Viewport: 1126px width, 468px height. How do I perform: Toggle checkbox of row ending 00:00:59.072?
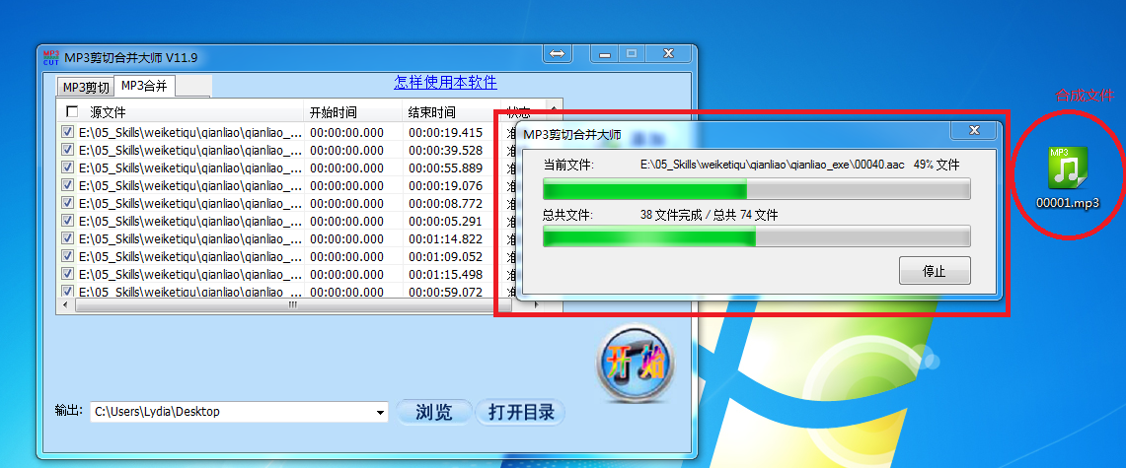pos(67,291)
